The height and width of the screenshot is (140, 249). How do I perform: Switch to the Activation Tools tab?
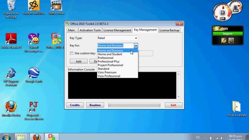click(90, 30)
